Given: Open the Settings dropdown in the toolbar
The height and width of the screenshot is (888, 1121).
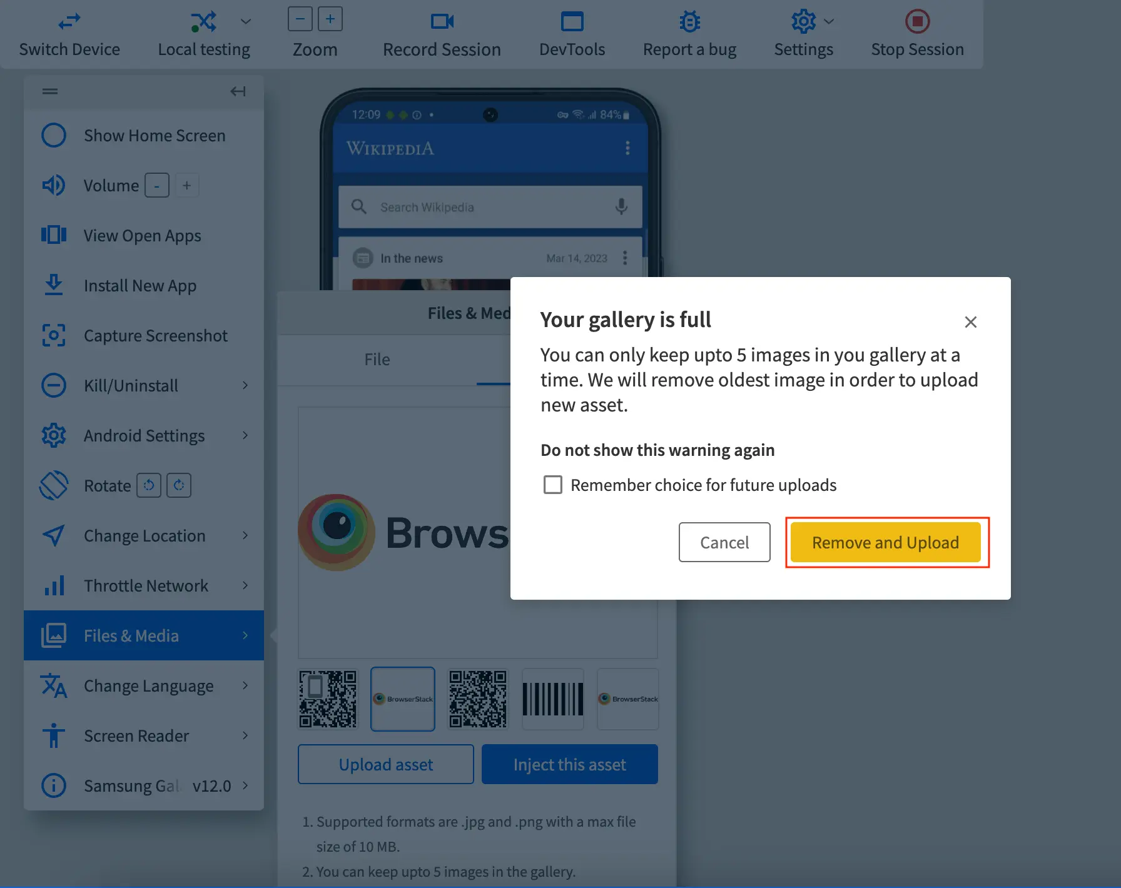Looking at the screenshot, I should coord(829,21).
